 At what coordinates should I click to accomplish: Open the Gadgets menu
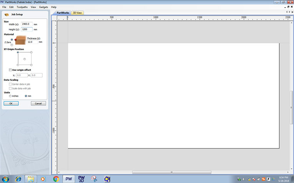(x=43, y=7)
